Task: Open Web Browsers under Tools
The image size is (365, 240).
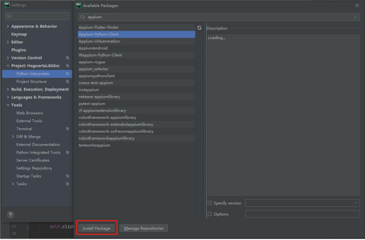Action: click(30, 113)
